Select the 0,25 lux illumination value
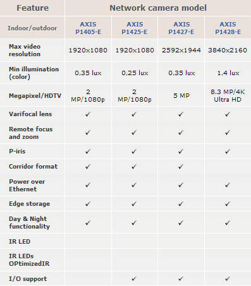Screen dimensions: 251x286 coord(135,73)
